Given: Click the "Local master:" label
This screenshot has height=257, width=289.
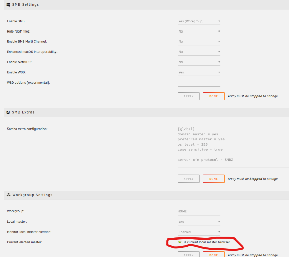Looking at the screenshot, I should click(17, 222).
